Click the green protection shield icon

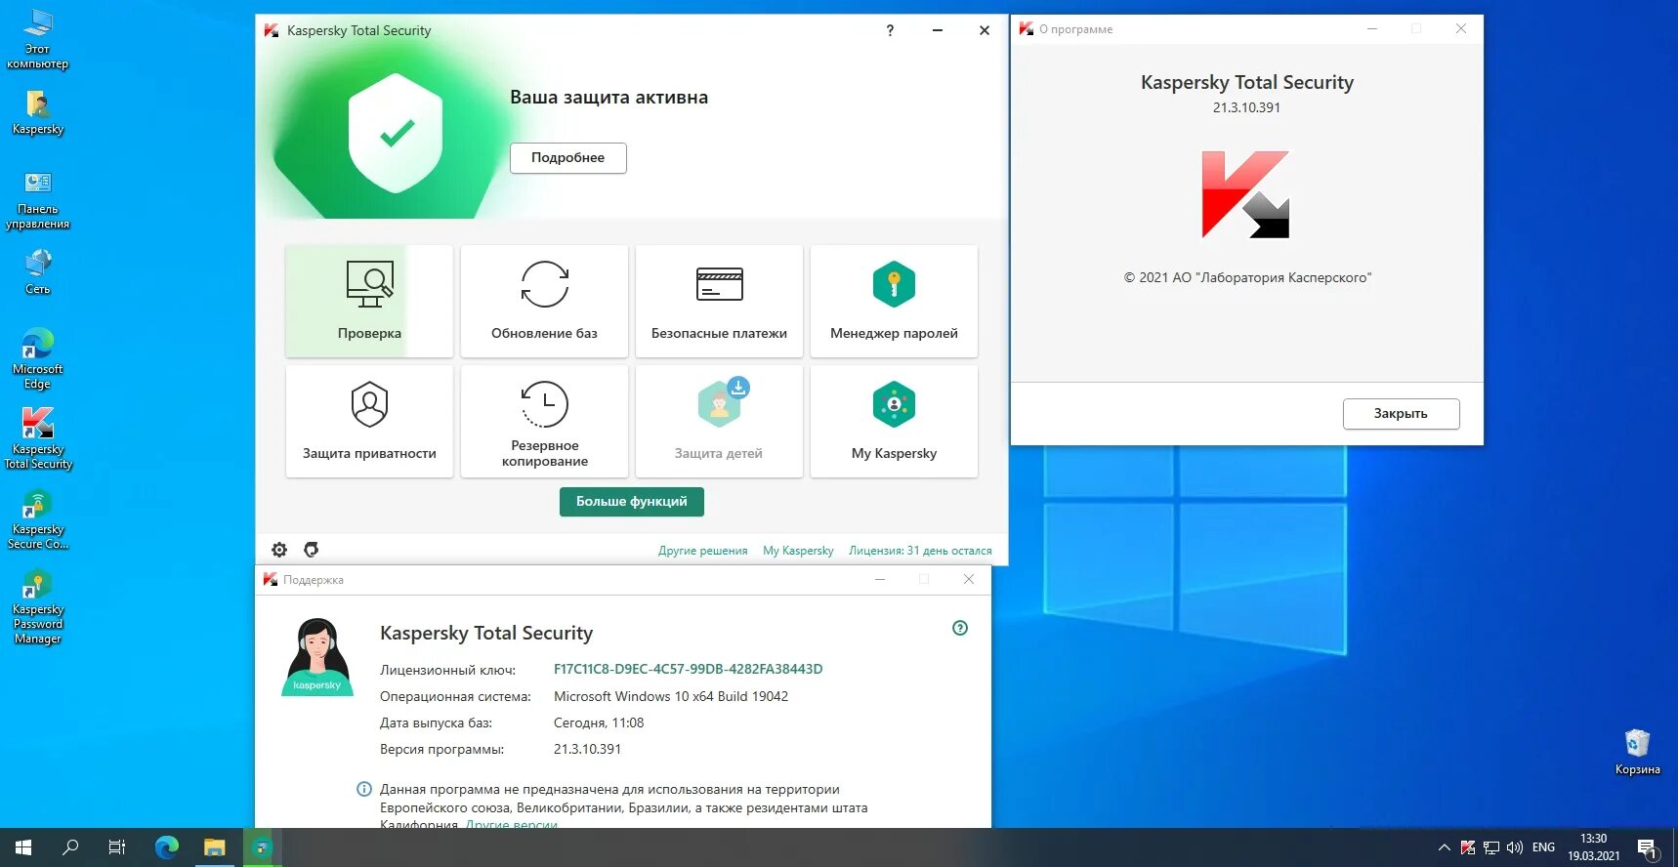[396, 133]
